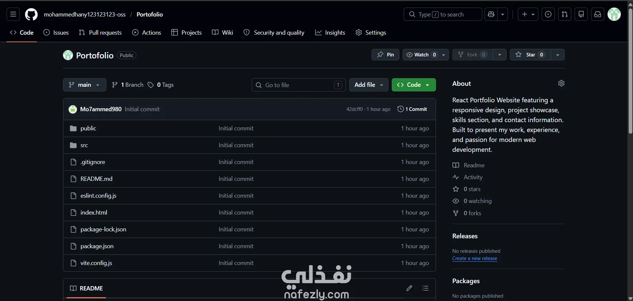Open the Packages heading link
This screenshot has height=301, width=633.
click(x=466, y=281)
